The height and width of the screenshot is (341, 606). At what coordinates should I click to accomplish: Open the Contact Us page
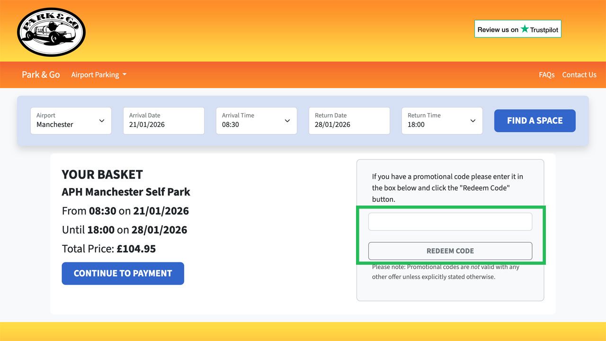tap(579, 74)
